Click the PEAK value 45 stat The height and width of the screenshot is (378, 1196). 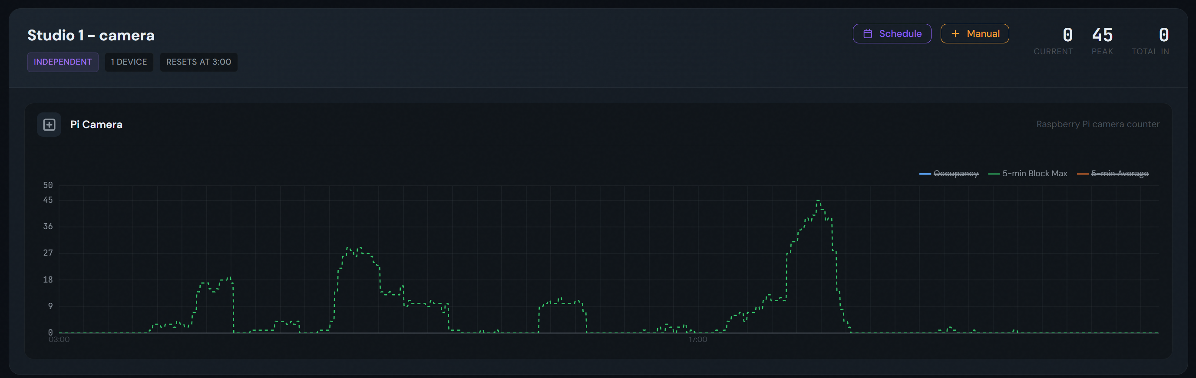point(1102,35)
